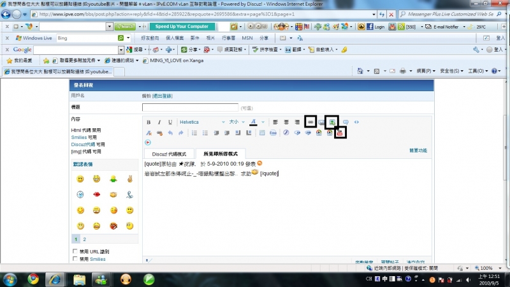
Task: Click the IE print icon
Action: [x=403, y=71]
